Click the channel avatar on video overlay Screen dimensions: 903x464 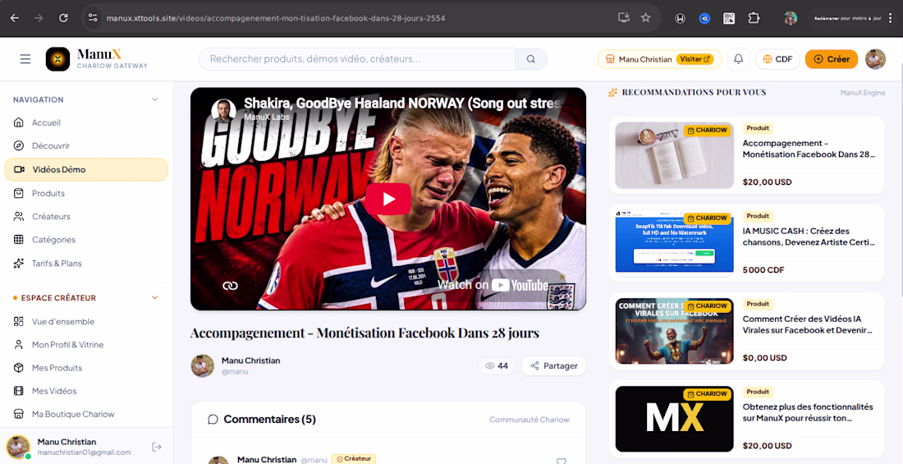pos(223,111)
